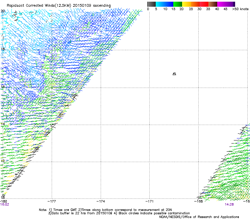Screen dimensions: 250x219
Task: Click the 'Times are GMT' note line
Action: click(x=105, y=210)
